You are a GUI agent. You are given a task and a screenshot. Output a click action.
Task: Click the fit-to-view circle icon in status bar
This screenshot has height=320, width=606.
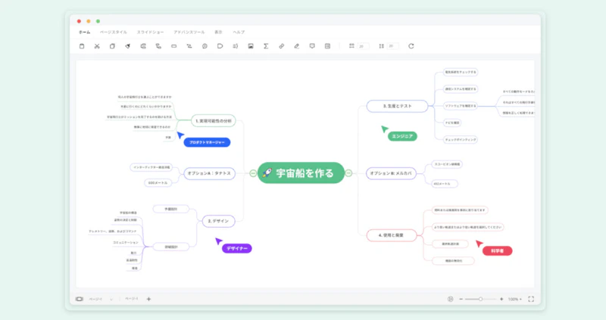(450, 299)
